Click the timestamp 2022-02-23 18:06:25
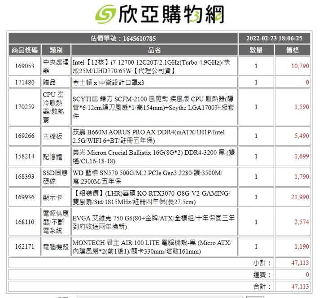Screen dimensions: 323x298 (x=275, y=38)
